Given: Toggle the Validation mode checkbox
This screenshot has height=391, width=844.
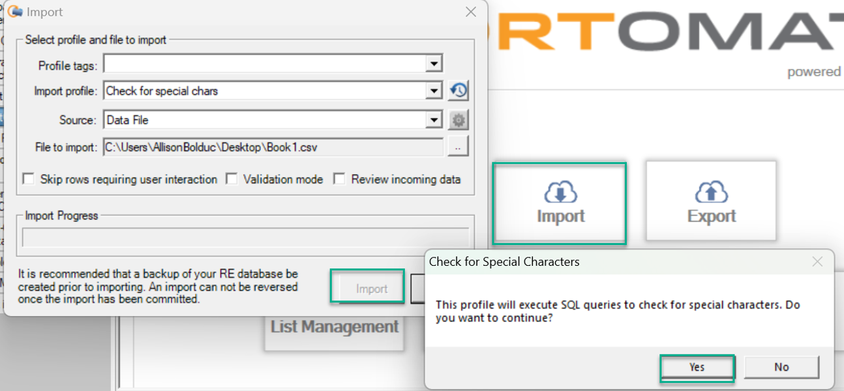Looking at the screenshot, I should pyautogui.click(x=232, y=179).
